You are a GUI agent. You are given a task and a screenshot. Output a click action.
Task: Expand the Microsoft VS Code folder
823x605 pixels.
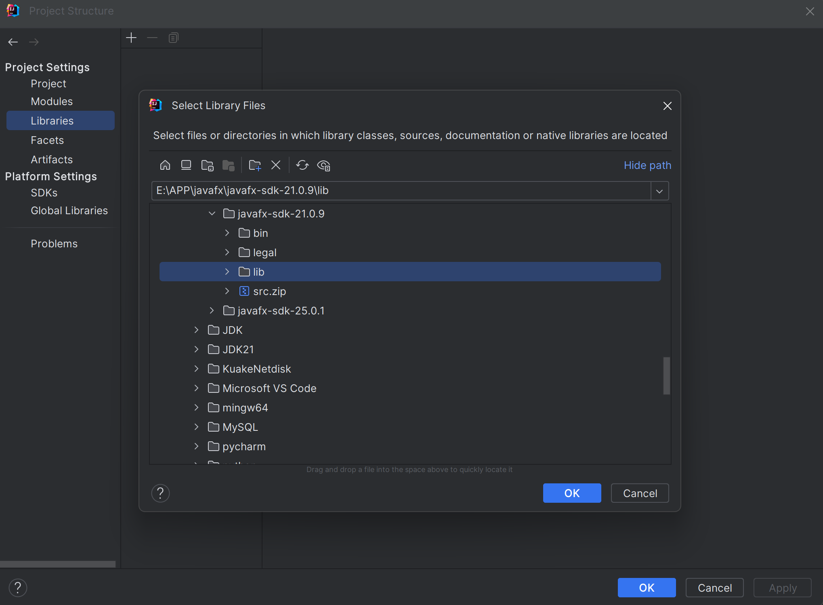tap(197, 388)
